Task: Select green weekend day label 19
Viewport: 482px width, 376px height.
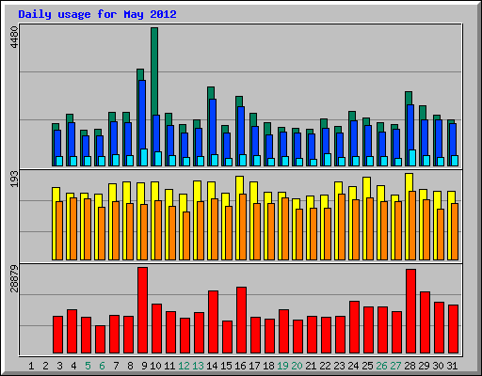Action: pos(282,366)
